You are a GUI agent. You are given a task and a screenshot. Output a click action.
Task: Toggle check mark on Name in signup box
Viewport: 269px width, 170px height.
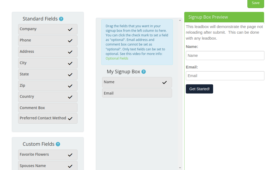click(x=164, y=82)
